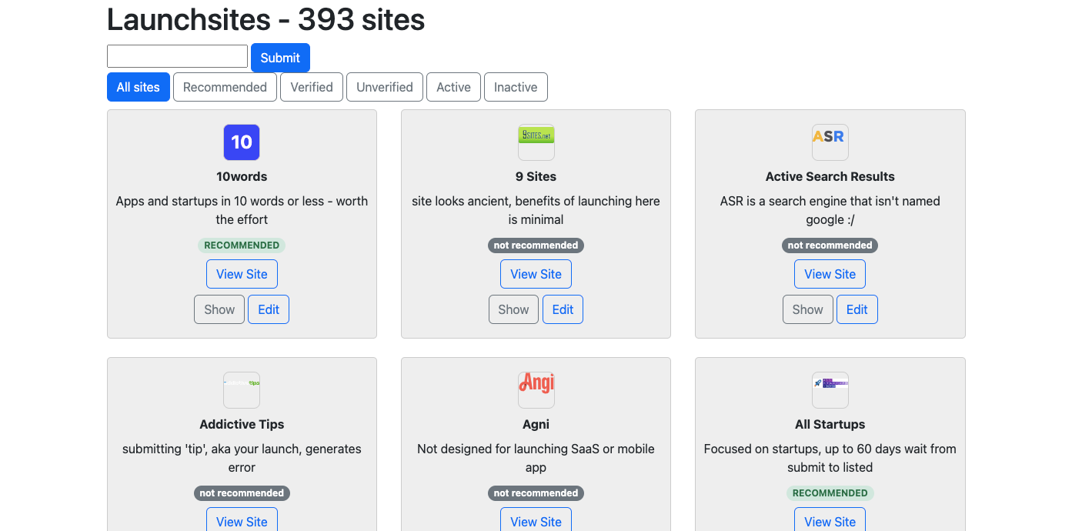Image resolution: width=1072 pixels, height=531 pixels.
Task: Focus the search text field
Action: (x=177, y=56)
